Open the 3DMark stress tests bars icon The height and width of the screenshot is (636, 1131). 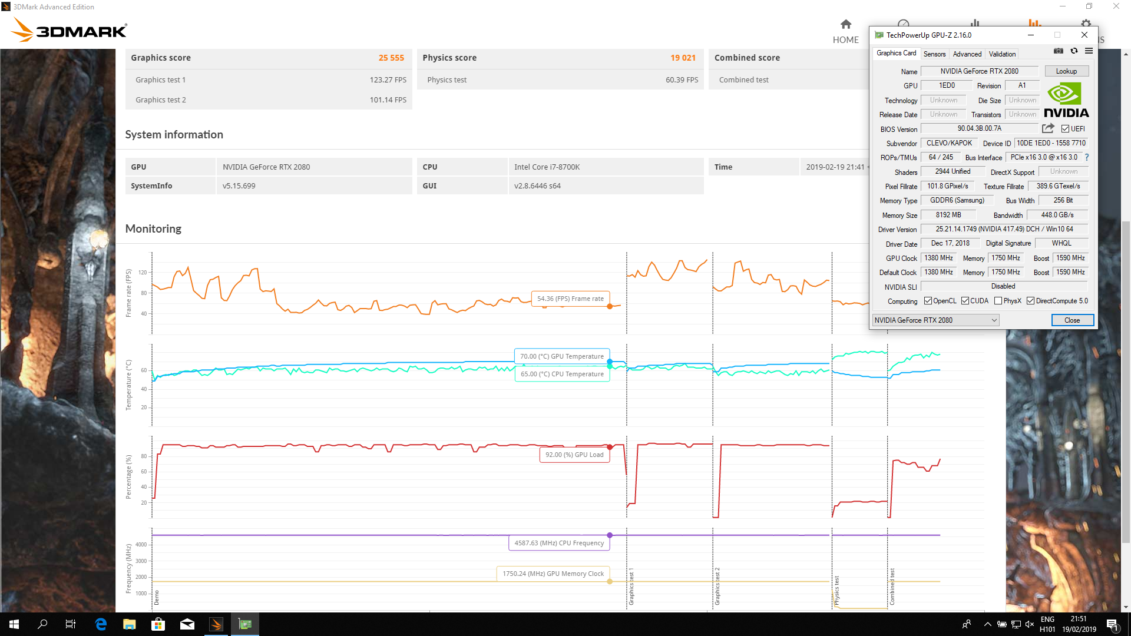tap(975, 23)
